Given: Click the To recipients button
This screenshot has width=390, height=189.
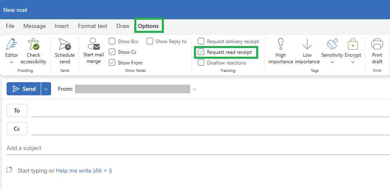Looking at the screenshot, I should click(17, 111).
